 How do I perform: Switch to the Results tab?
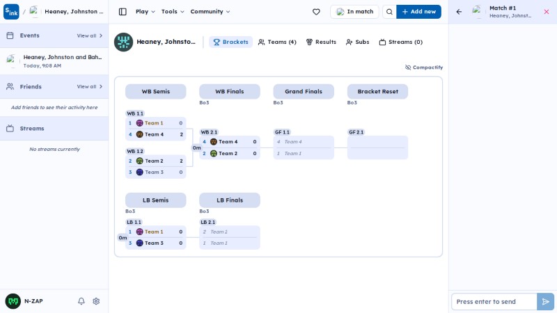[321, 42]
